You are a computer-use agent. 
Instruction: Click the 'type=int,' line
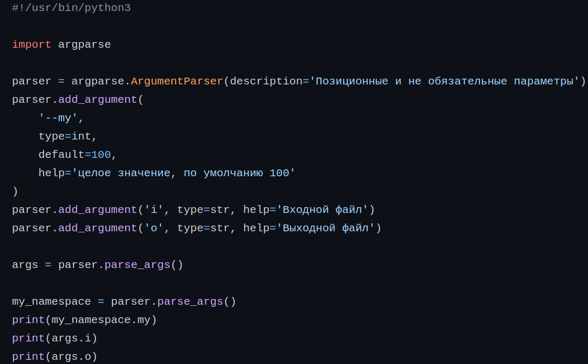pyautogui.click(x=68, y=136)
